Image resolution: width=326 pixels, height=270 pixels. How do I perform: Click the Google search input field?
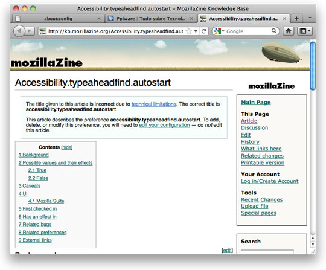point(248,31)
